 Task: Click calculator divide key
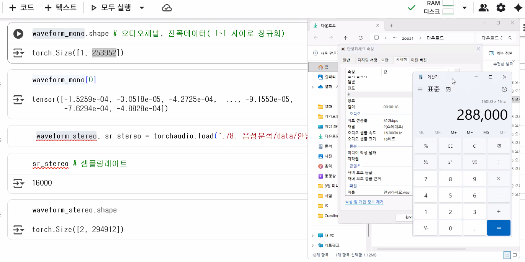pos(499,162)
